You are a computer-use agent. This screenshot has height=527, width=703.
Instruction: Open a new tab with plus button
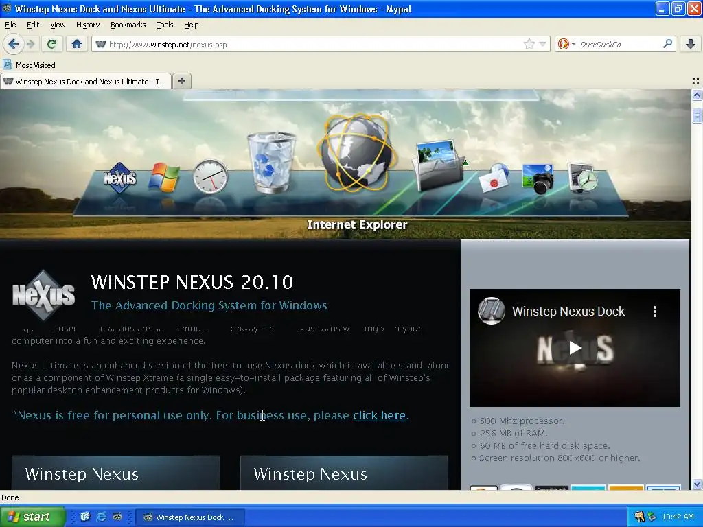coord(181,81)
